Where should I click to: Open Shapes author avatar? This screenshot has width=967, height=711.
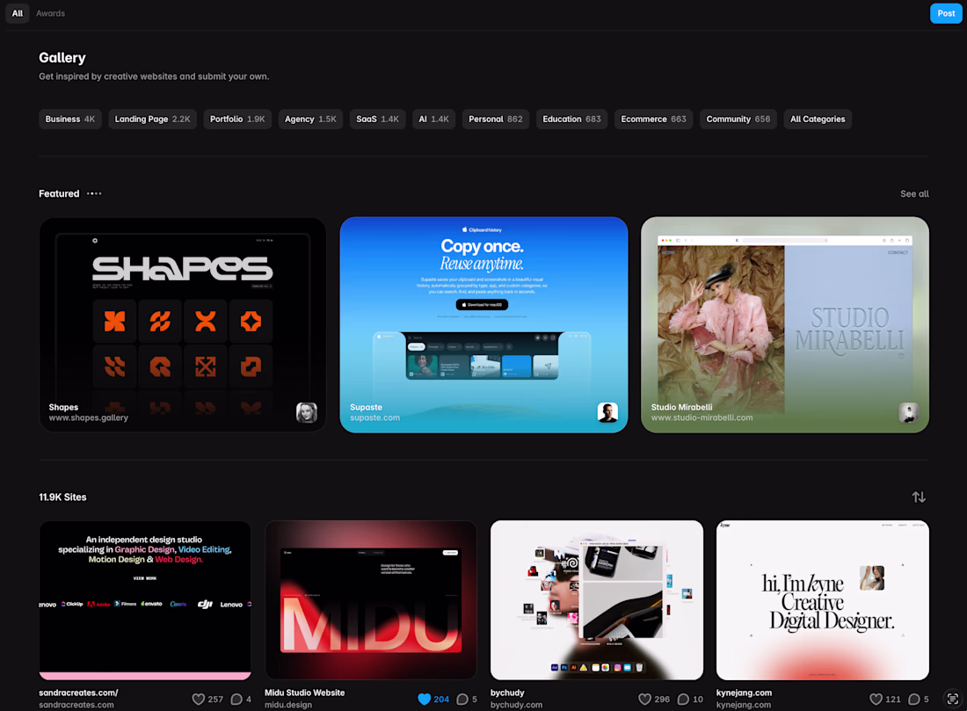tap(307, 412)
